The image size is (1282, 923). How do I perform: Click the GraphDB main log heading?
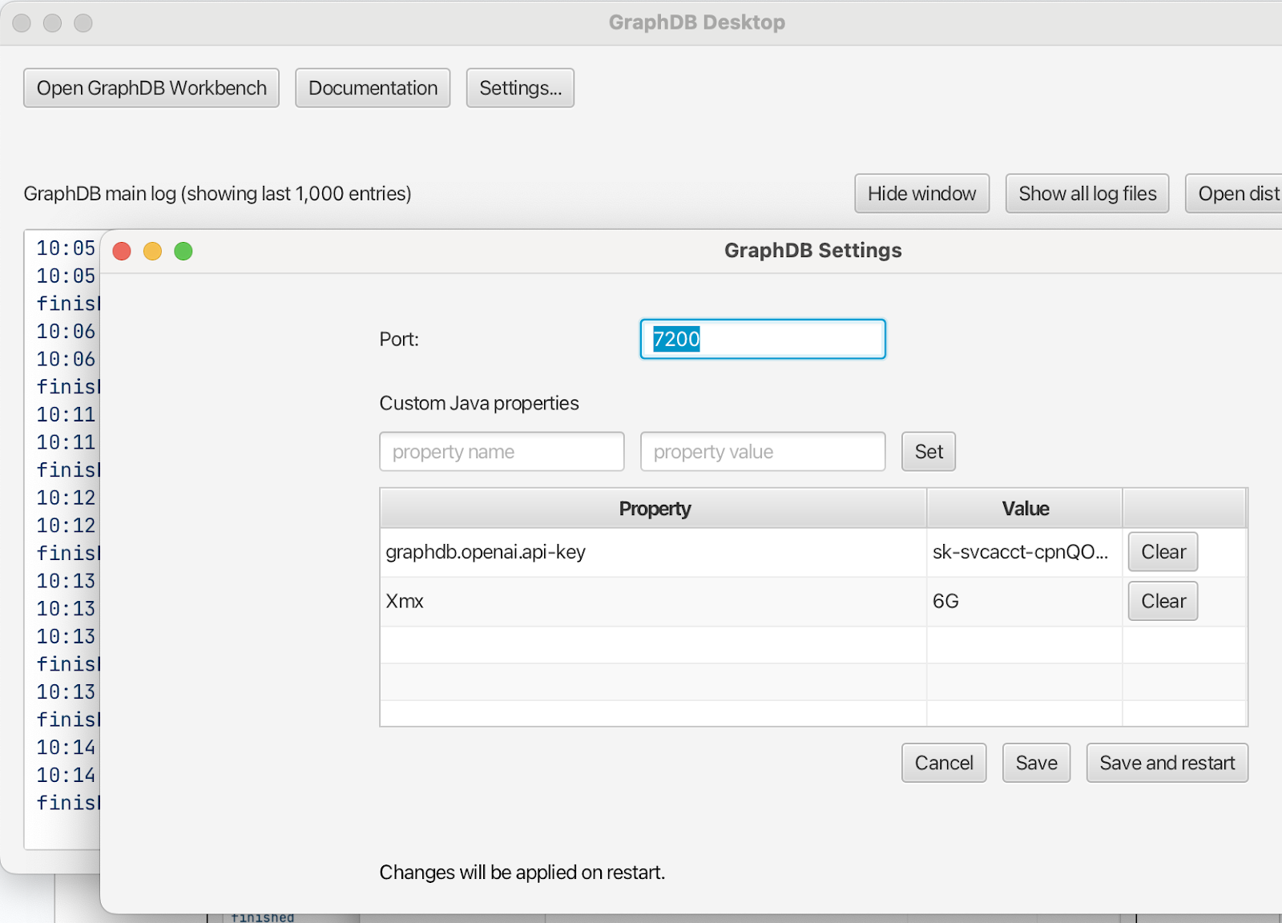coord(217,194)
